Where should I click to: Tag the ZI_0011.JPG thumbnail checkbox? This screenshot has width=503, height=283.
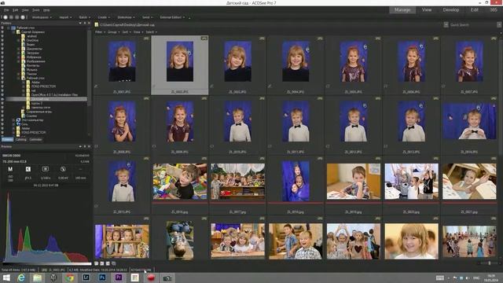pyautogui.click(x=270, y=146)
